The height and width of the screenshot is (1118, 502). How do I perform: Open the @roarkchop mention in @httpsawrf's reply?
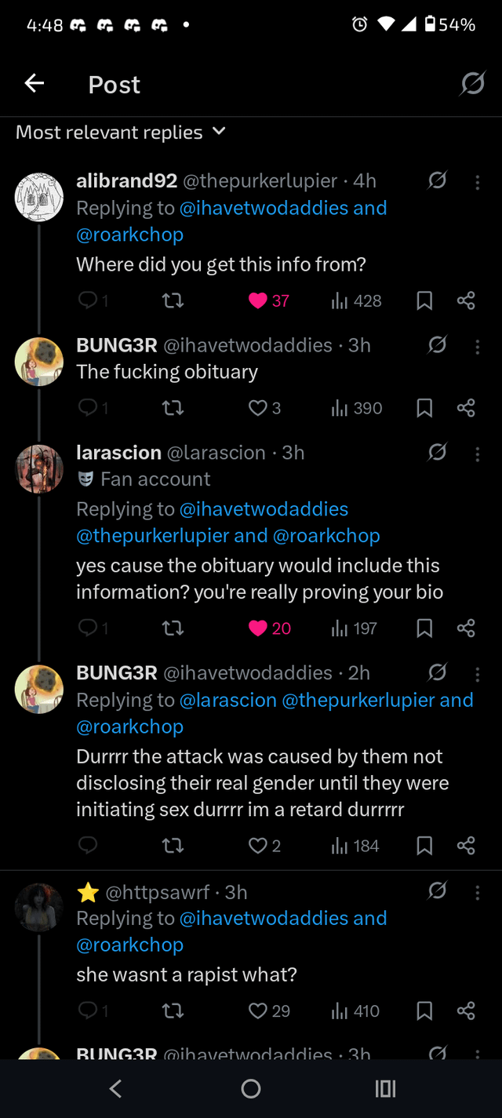point(129,945)
